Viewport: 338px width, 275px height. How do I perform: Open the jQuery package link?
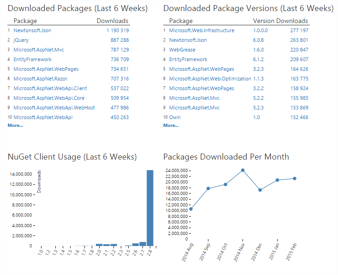pos(21,40)
